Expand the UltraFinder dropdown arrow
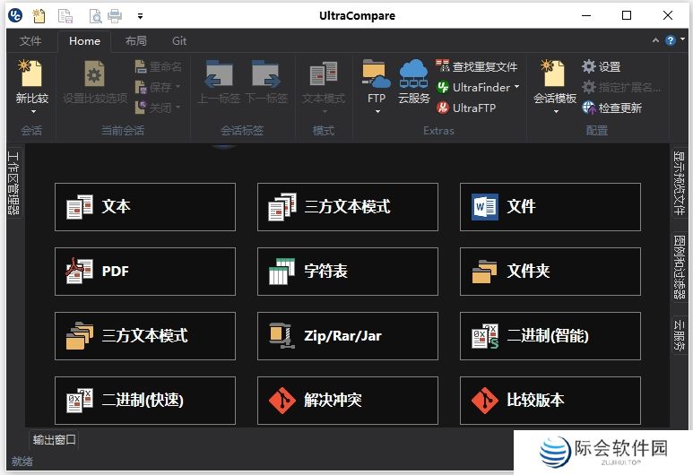The height and width of the screenshot is (475, 693). tap(516, 88)
